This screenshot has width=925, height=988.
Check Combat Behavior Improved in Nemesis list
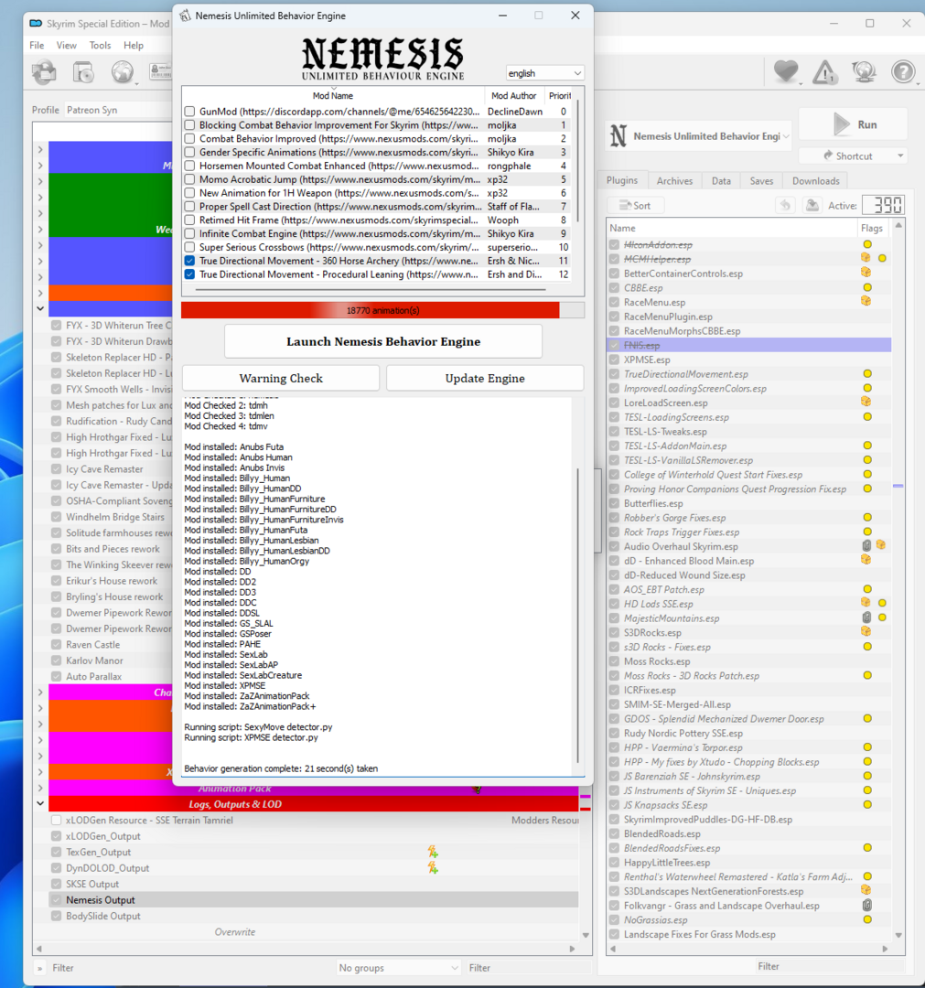pyautogui.click(x=189, y=139)
